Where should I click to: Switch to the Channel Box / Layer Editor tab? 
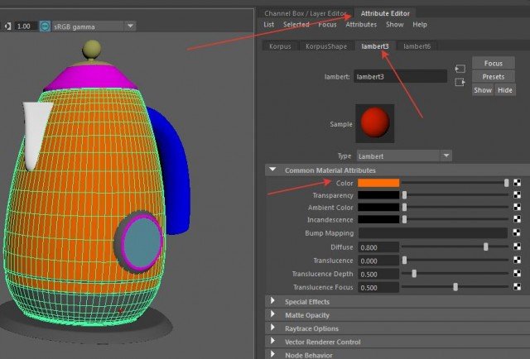(304, 13)
